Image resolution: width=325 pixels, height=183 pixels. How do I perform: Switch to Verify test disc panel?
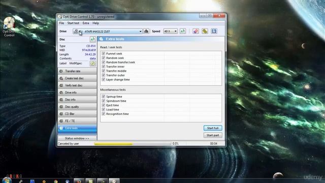[77, 85]
